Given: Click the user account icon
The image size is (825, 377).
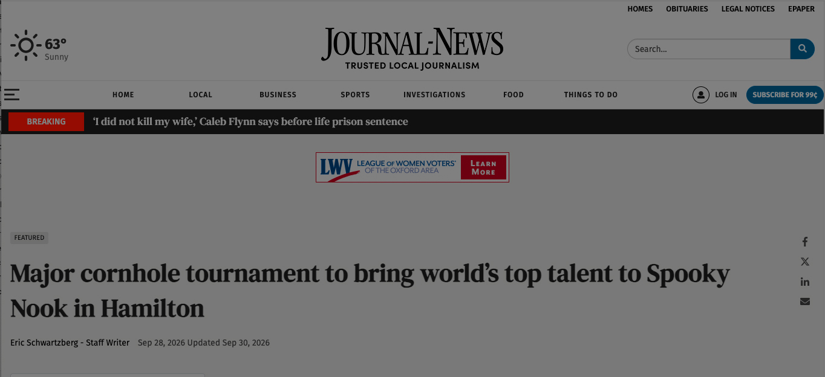Looking at the screenshot, I should (700, 95).
